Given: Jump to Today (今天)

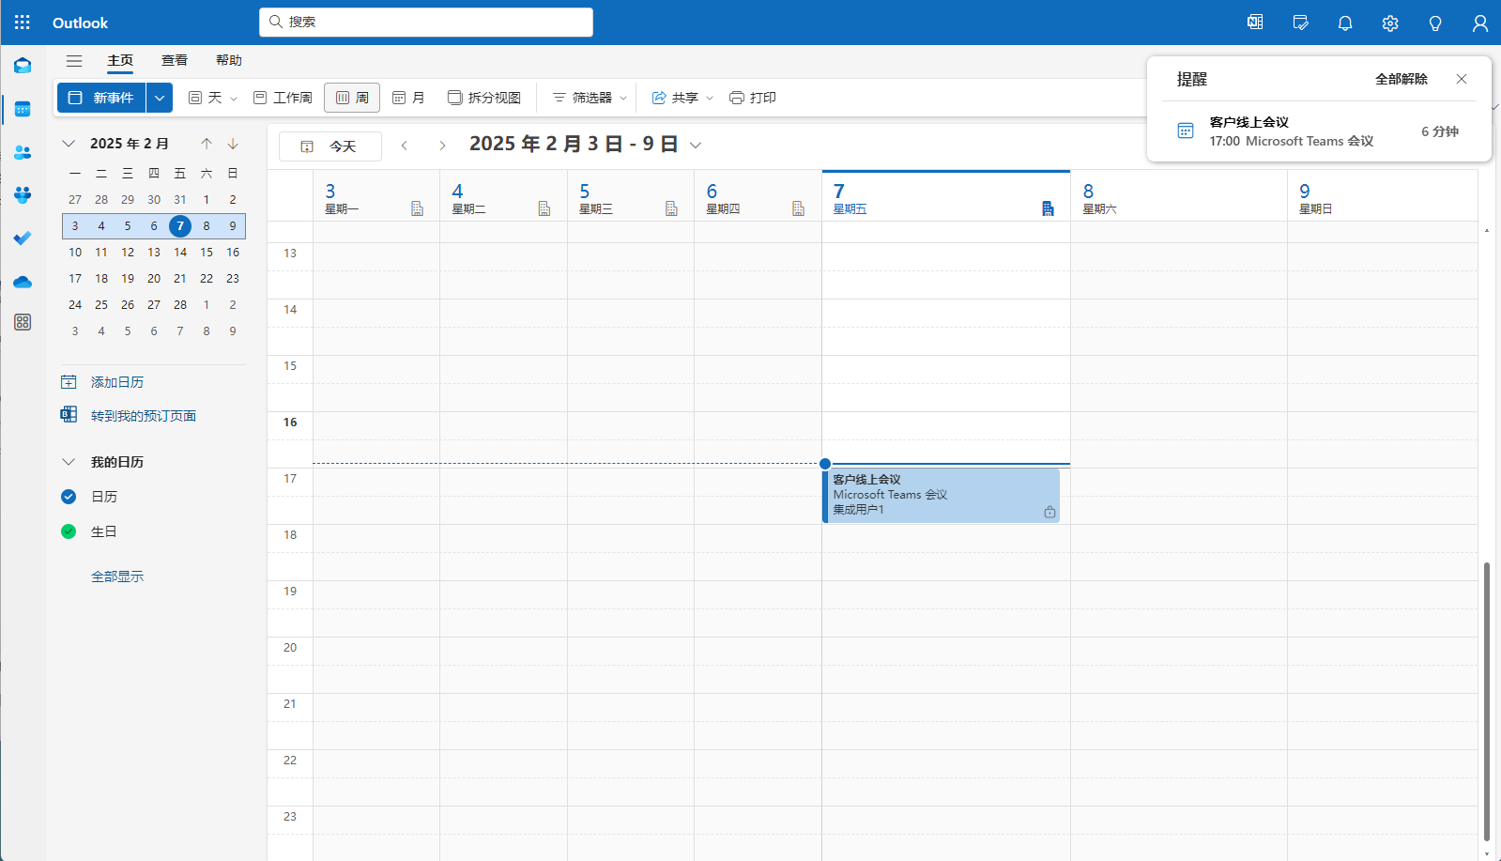Looking at the screenshot, I should pyautogui.click(x=330, y=146).
